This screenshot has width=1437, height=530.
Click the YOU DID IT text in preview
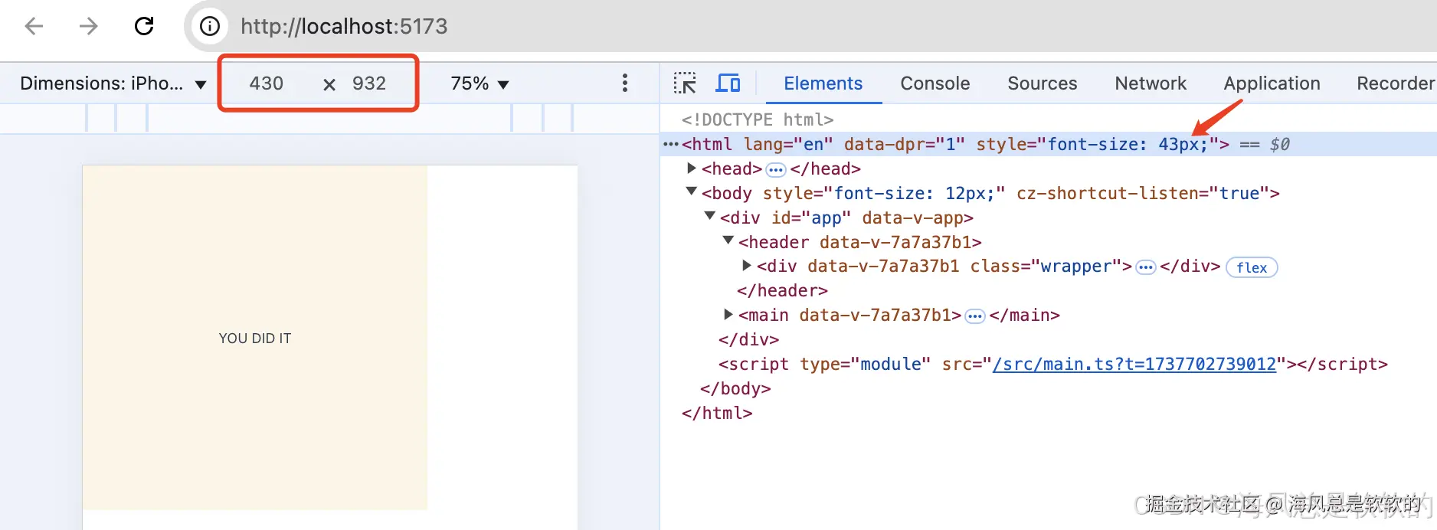tap(255, 339)
